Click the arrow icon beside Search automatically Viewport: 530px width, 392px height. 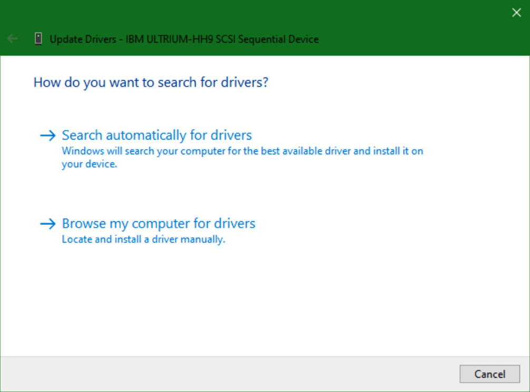point(48,136)
